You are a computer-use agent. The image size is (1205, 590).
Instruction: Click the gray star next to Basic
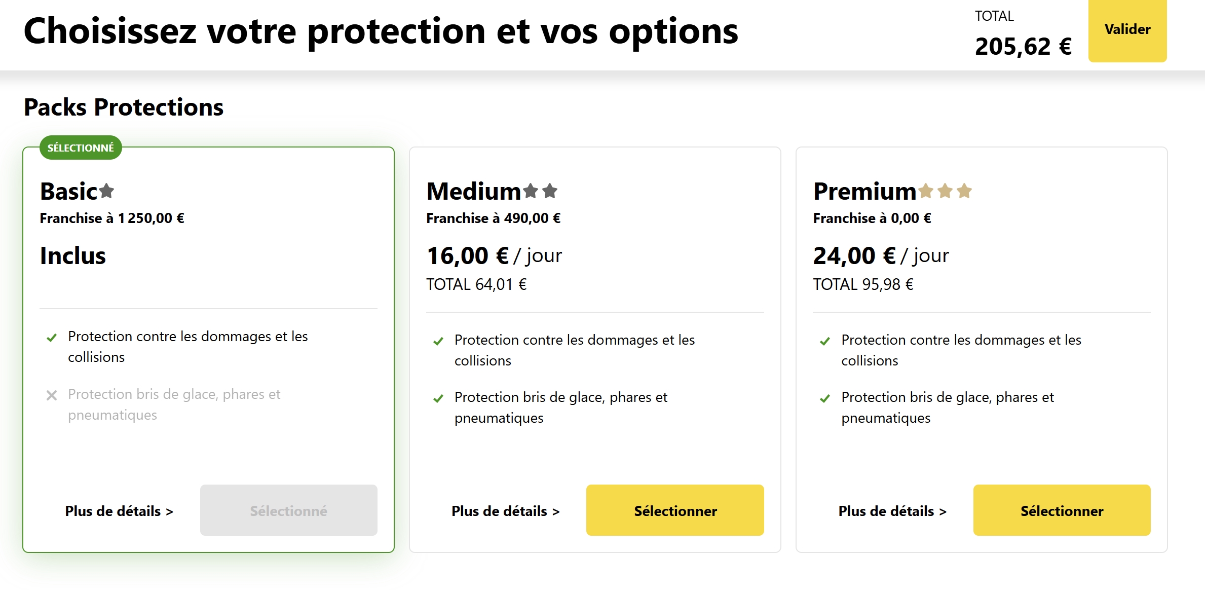(106, 191)
